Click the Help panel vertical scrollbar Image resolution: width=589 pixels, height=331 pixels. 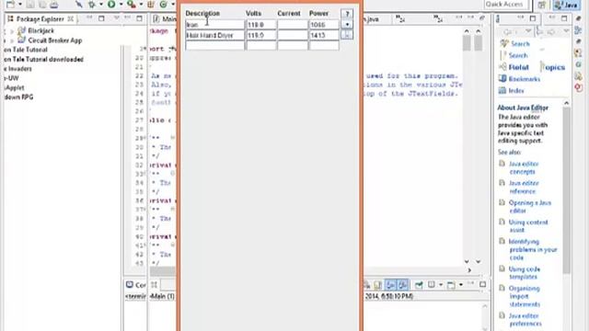click(567, 190)
